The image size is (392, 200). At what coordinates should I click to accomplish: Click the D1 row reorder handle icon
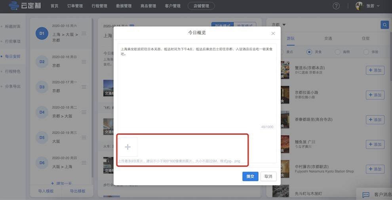[x=84, y=33]
